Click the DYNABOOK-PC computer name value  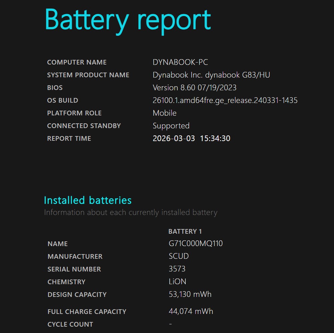(x=180, y=62)
